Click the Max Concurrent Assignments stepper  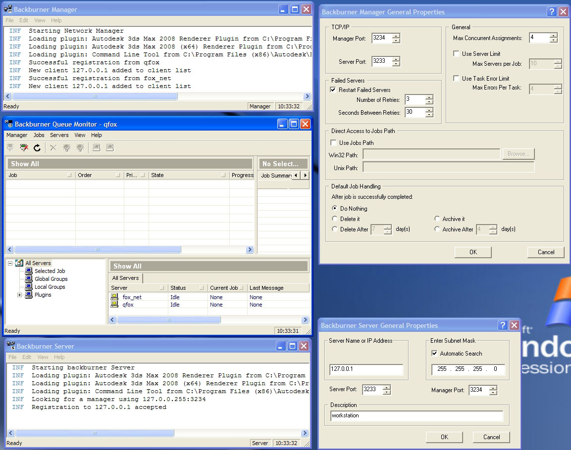coord(554,38)
